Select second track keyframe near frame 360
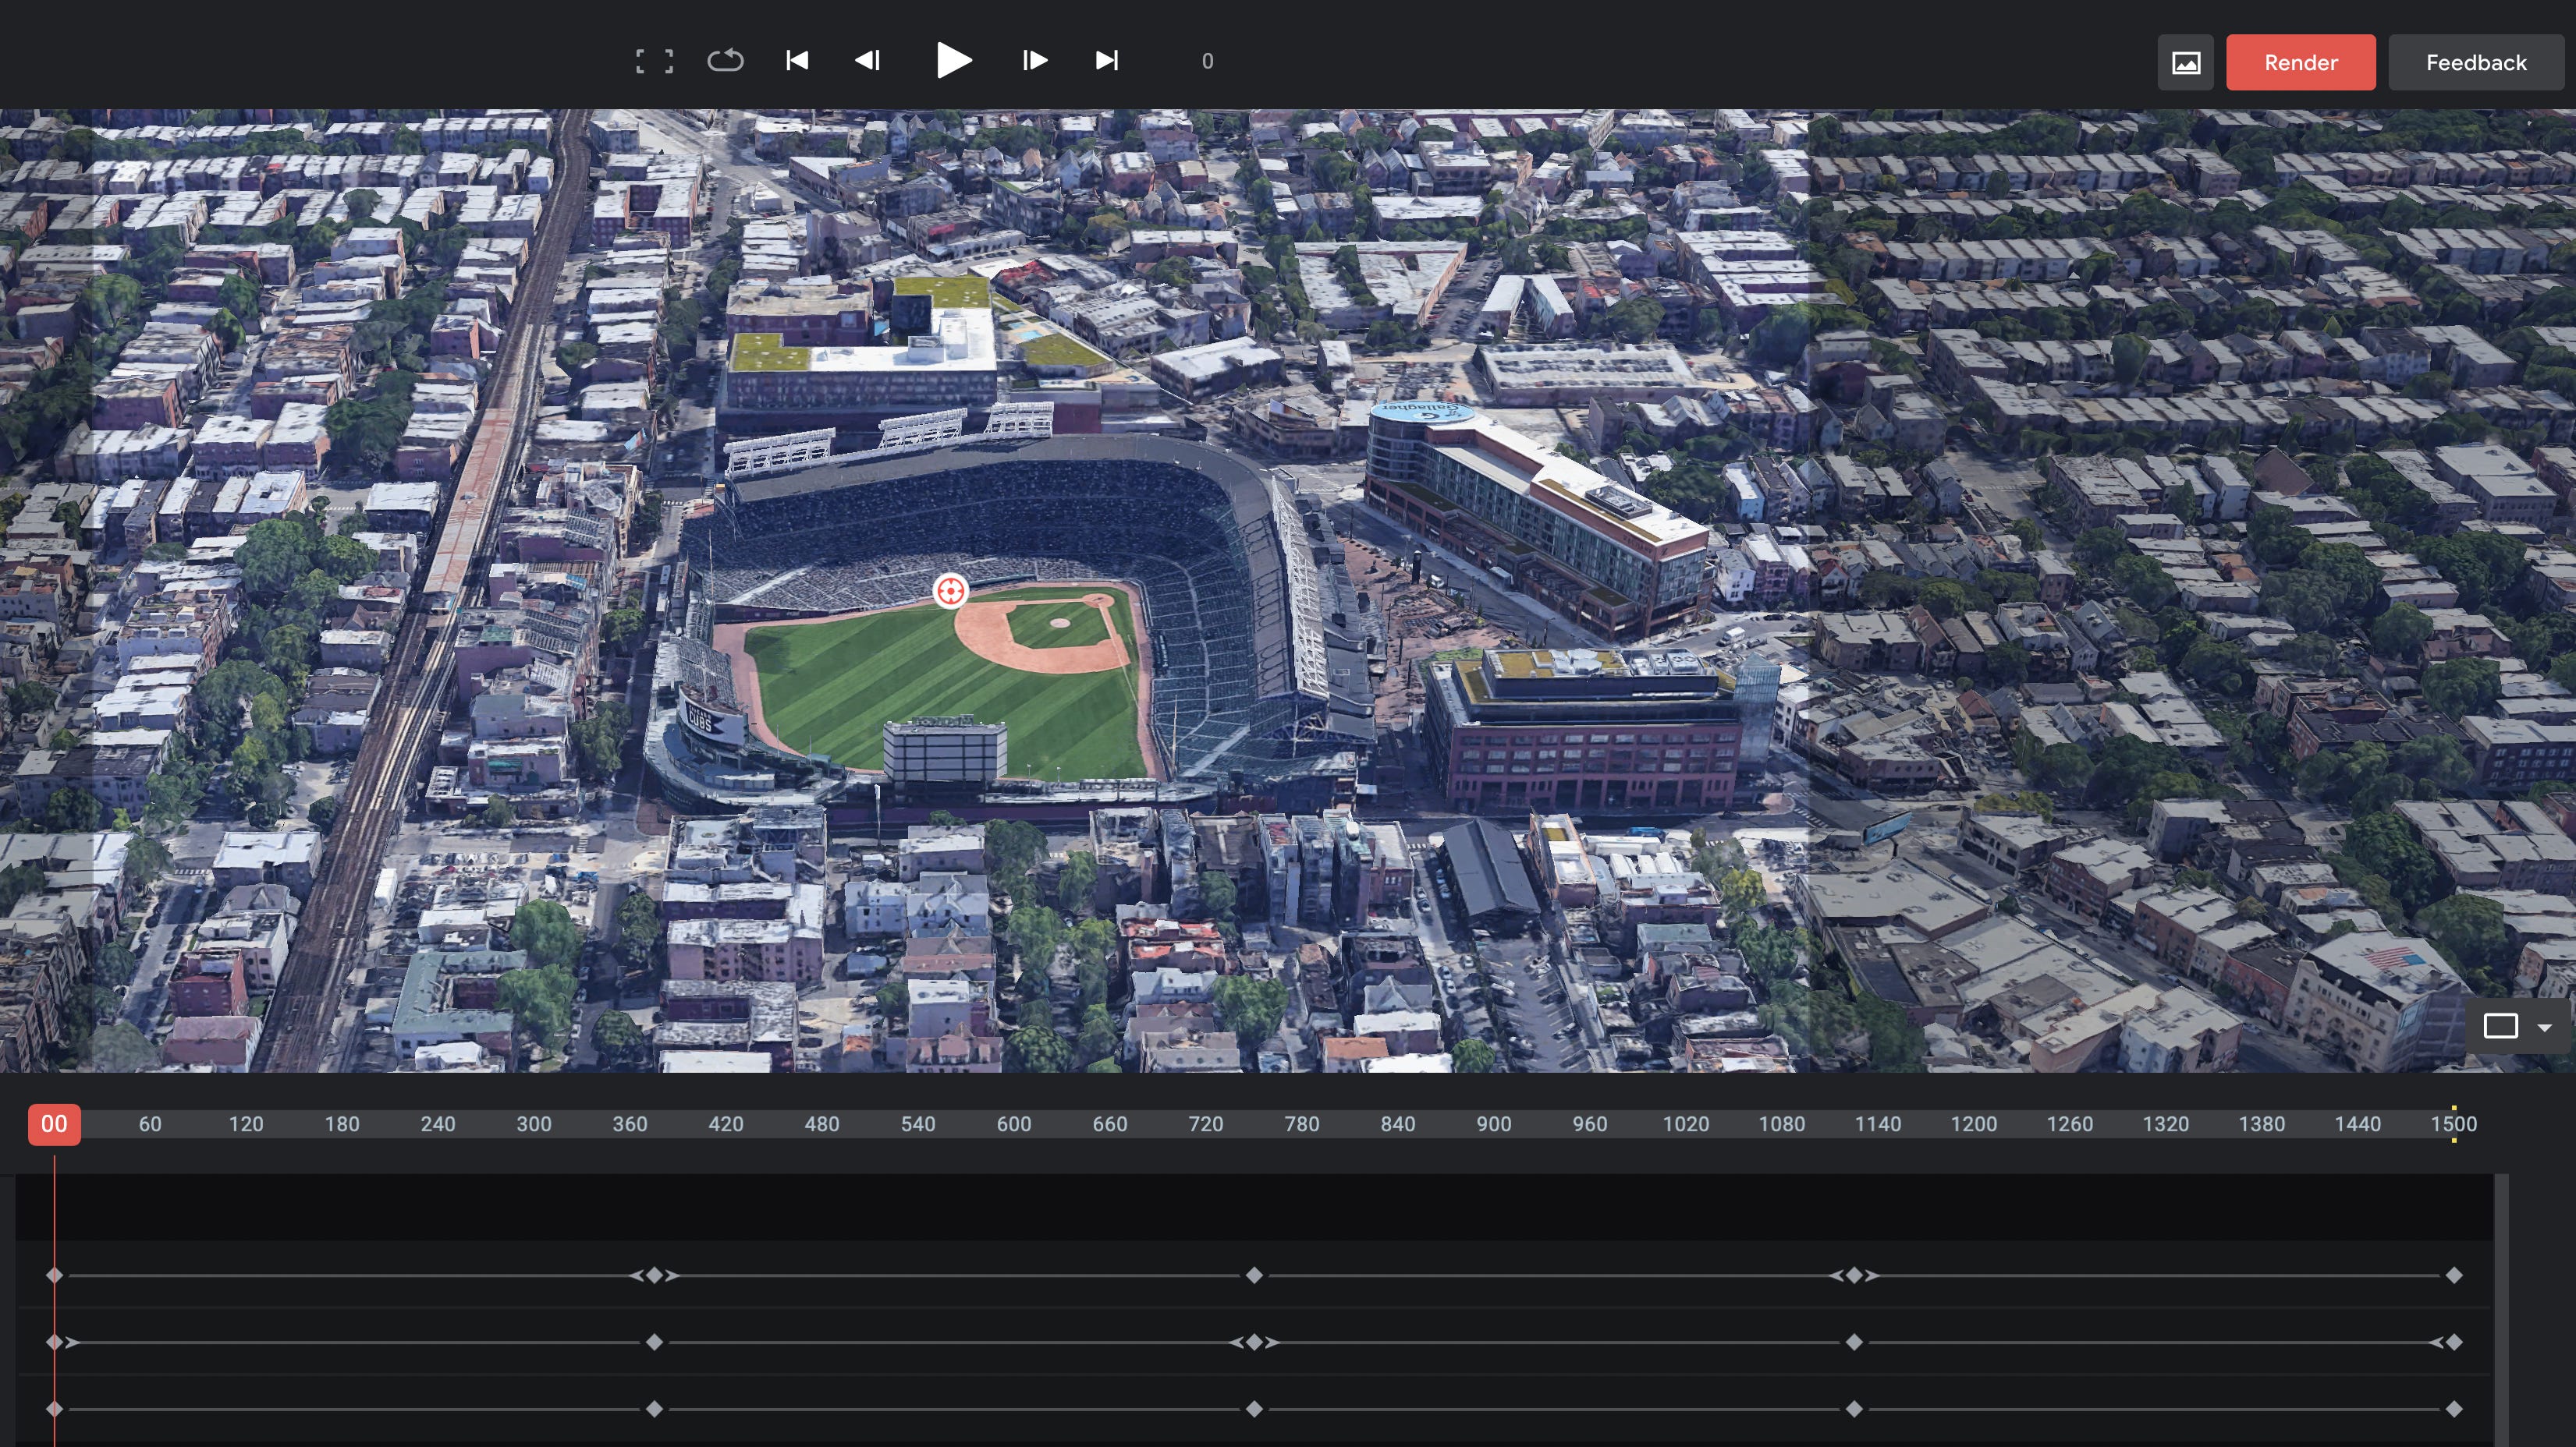Image resolution: width=2576 pixels, height=1447 pixels. pos(654,1342)
